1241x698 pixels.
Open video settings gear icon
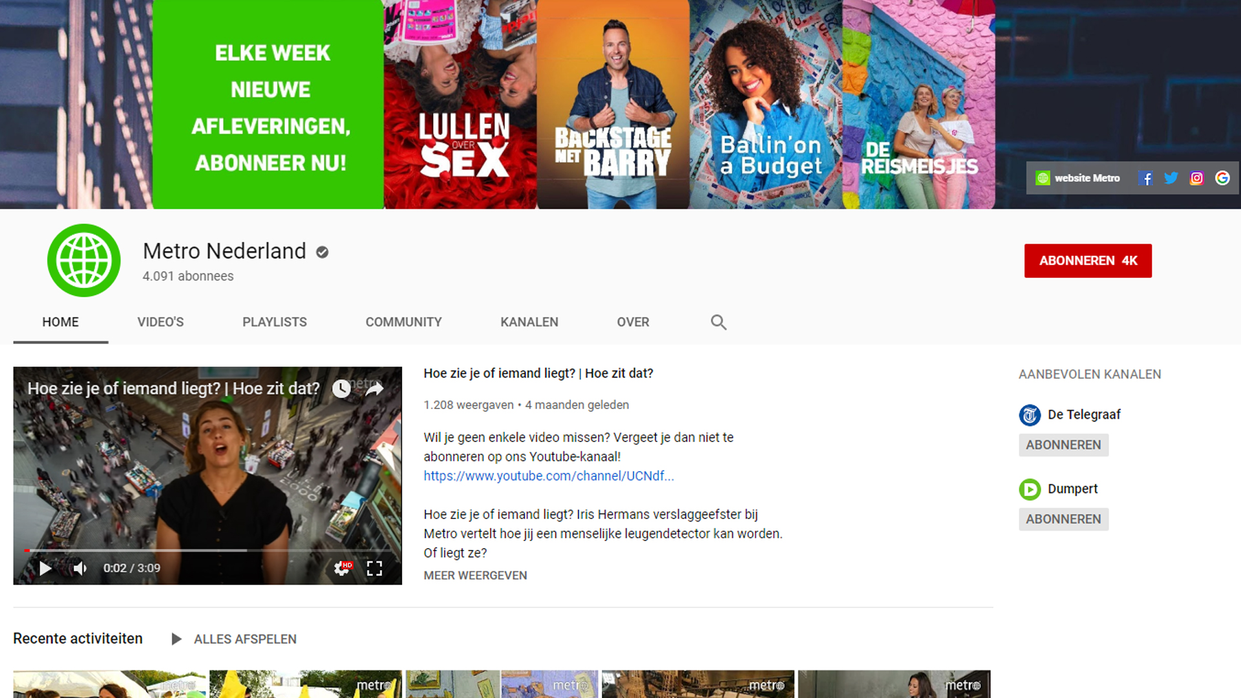(343, 568)
